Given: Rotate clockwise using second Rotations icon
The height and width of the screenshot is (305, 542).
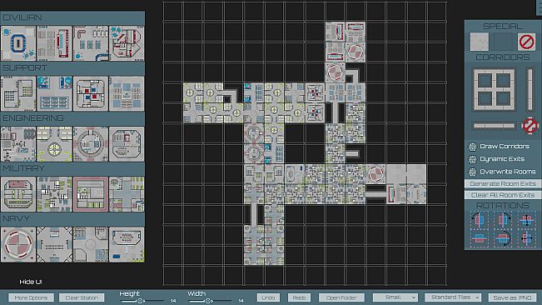Looking at the screenshot, I should (503, 220).
